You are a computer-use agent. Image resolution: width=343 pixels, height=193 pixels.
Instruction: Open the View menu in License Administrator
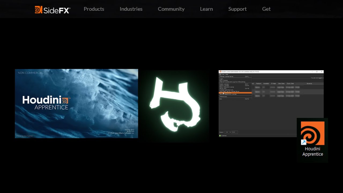coord(223,74)
